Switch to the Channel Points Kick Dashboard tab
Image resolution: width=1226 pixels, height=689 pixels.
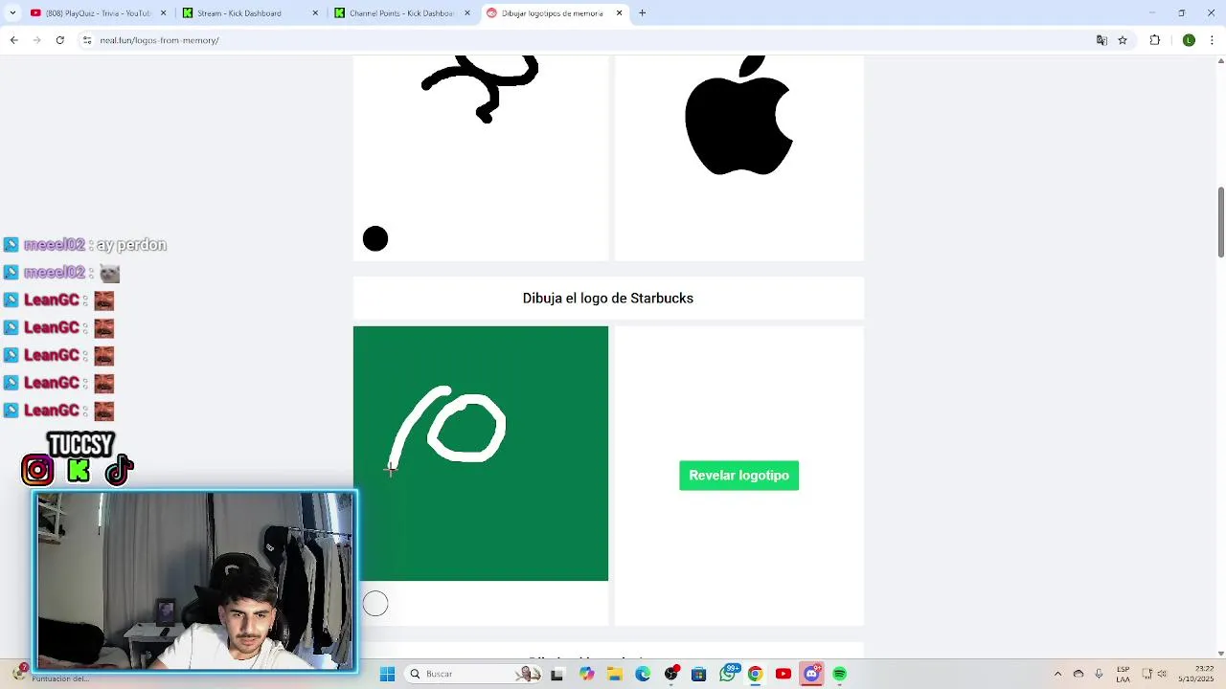pyautogui.click(x=401, y=13)
